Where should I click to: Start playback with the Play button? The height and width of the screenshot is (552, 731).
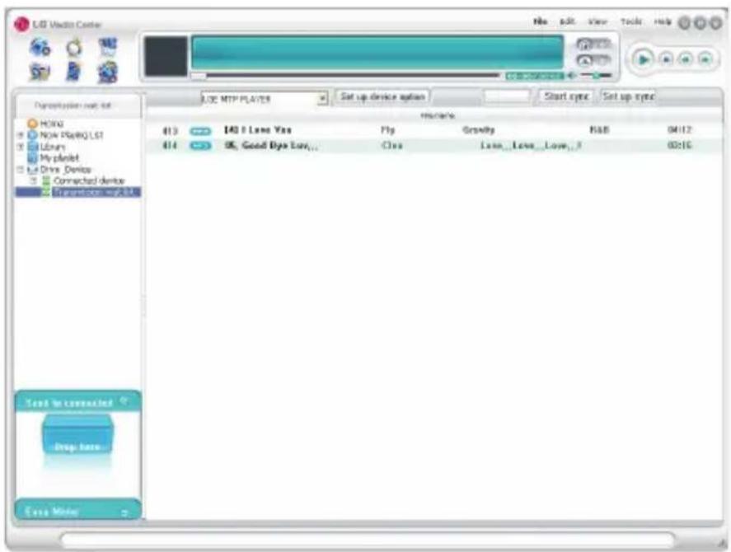(644, 59)
